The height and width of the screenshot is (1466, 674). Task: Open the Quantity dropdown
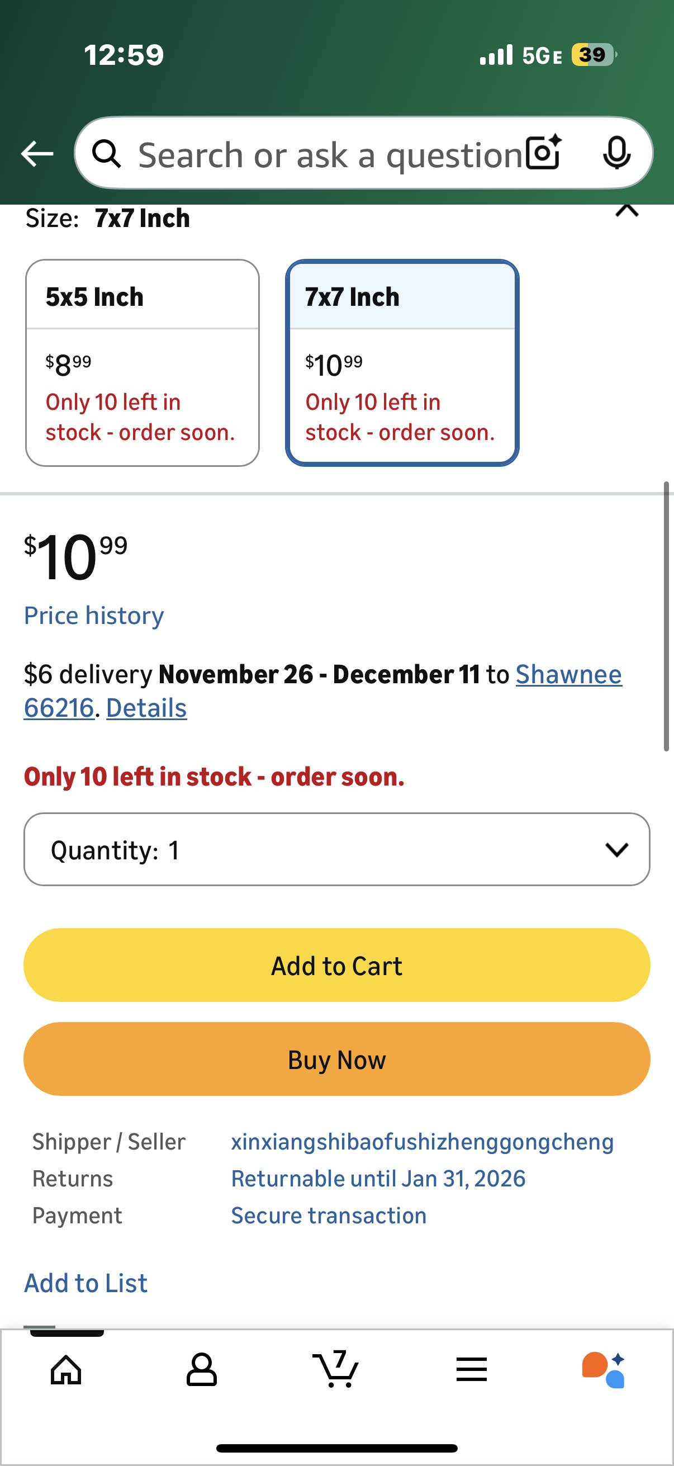coord(336,849)
